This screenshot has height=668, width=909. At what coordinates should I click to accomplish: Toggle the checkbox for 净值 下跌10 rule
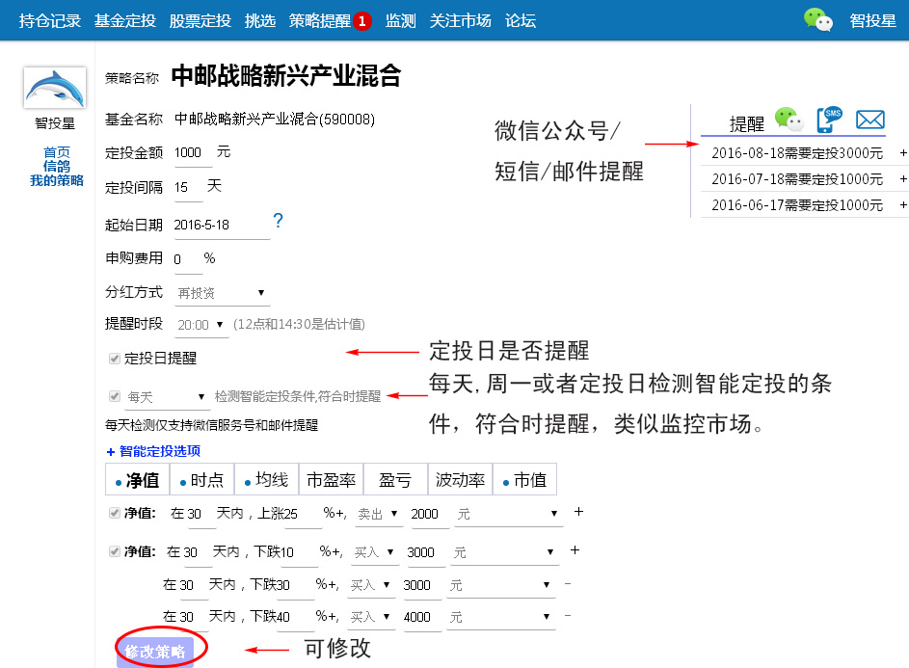click(114, 551)
